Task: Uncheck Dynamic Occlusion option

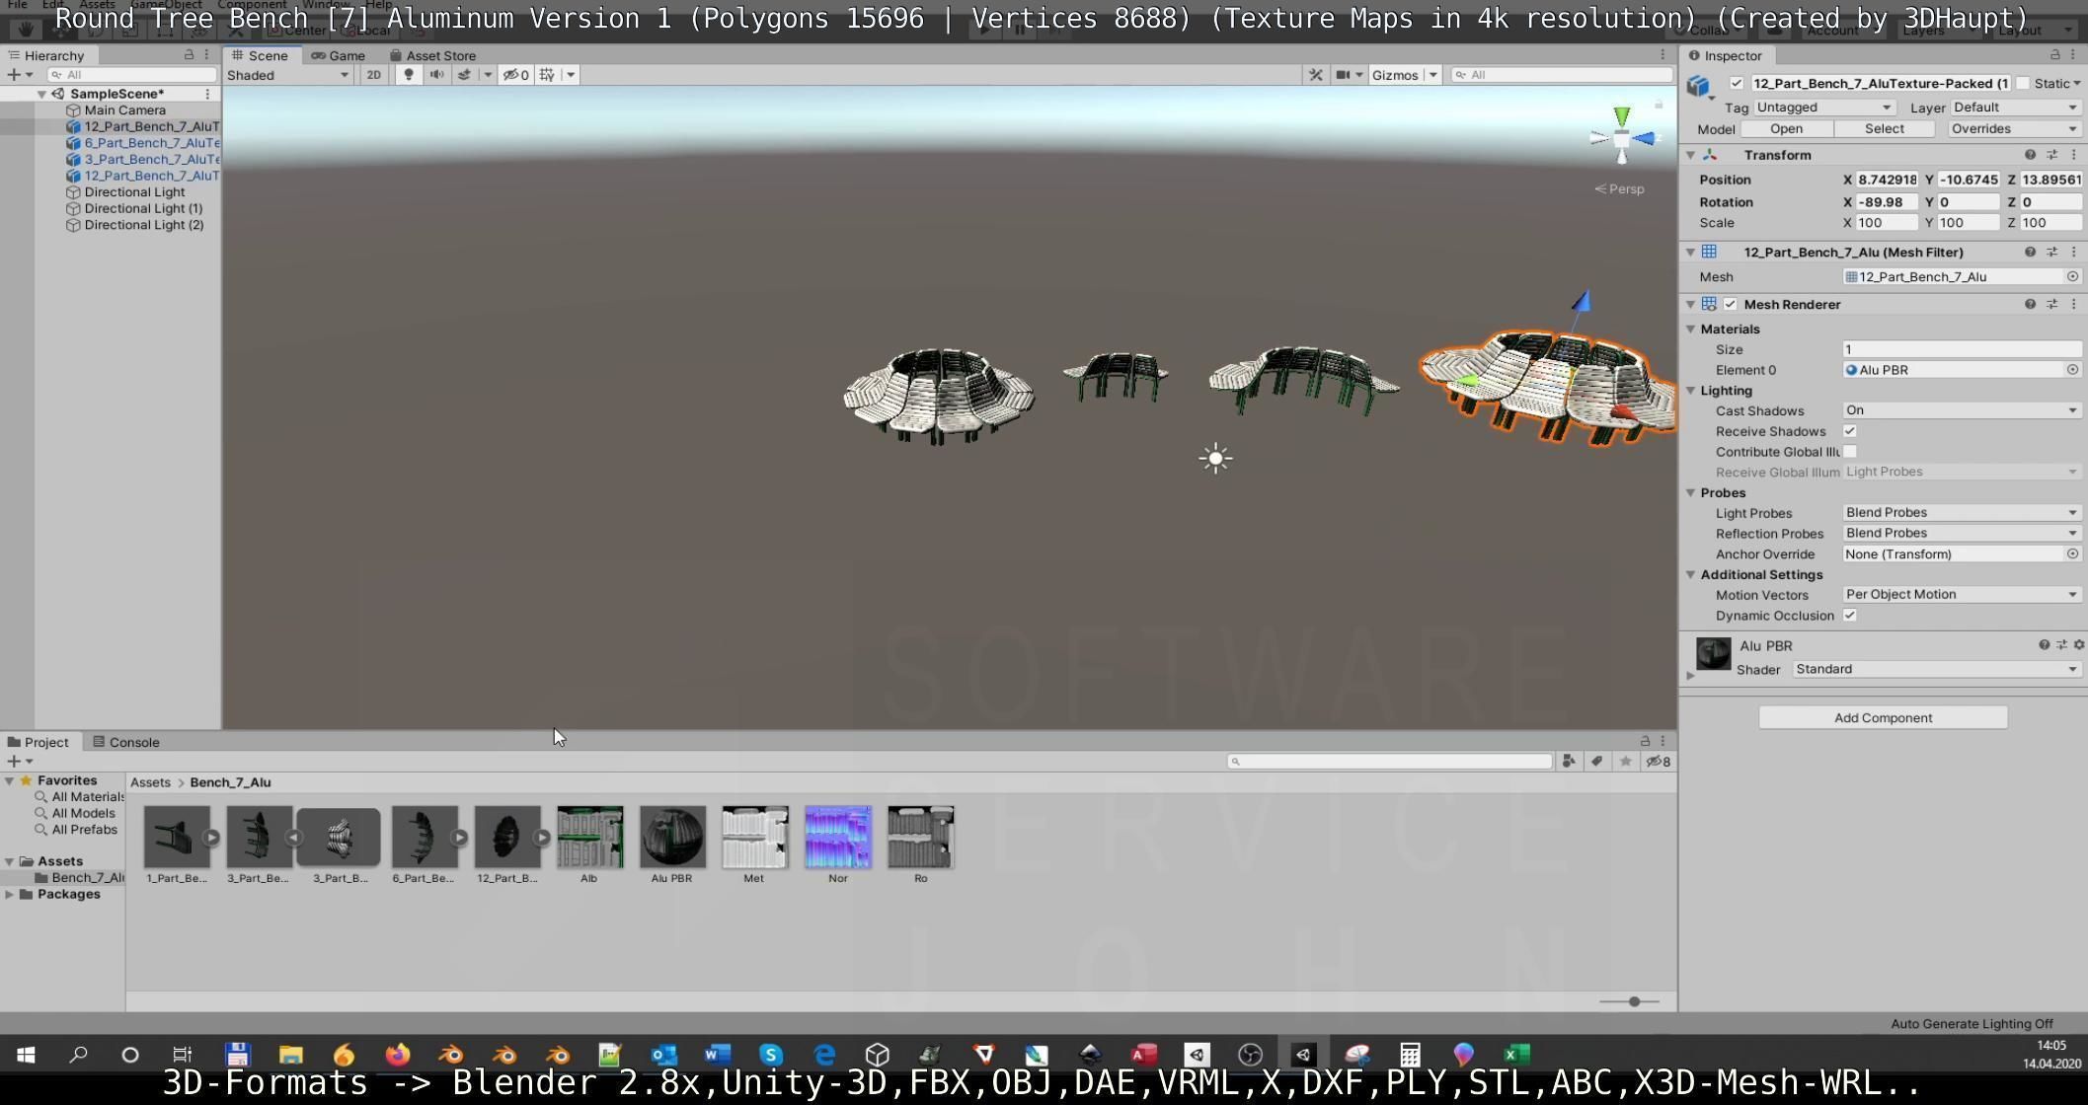Action: pos(1850,616)
